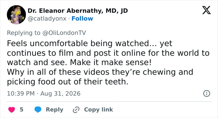Click the 'Why in all of these videos' line
218x118 pixels.
pos(100,72)
